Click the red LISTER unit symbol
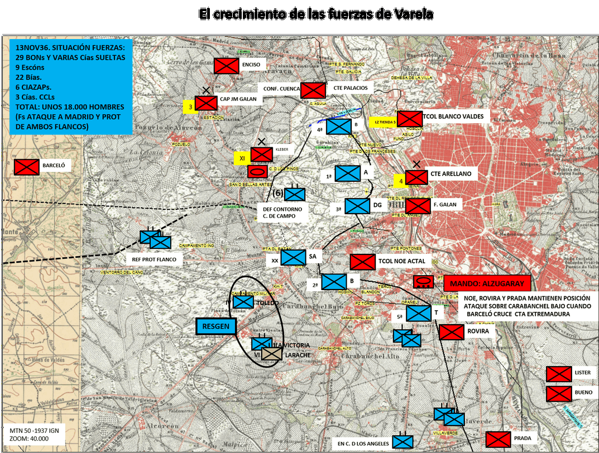 pos(559,374)
